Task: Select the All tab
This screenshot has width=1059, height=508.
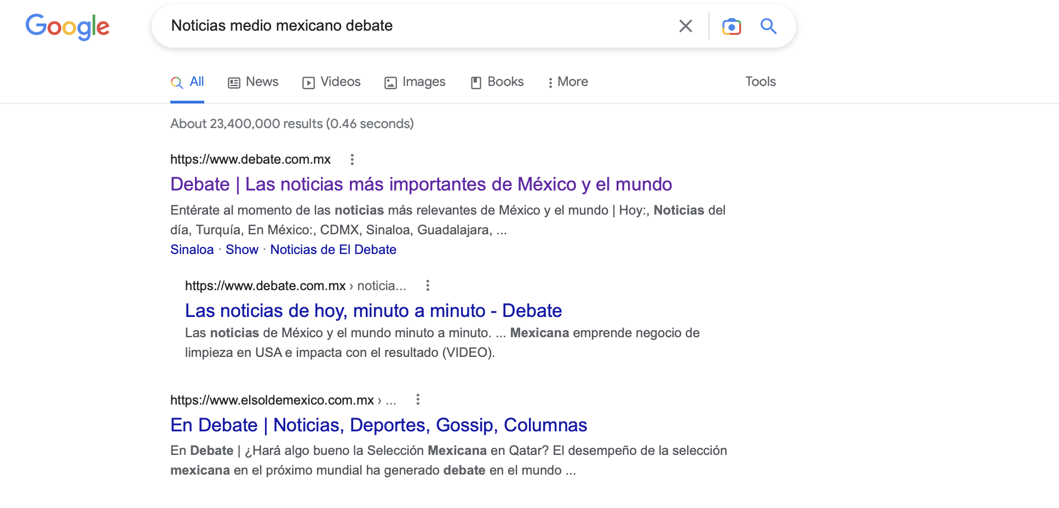Action: 187,82
